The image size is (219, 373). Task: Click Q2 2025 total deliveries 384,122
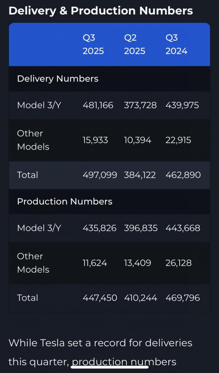pos(140,175)
